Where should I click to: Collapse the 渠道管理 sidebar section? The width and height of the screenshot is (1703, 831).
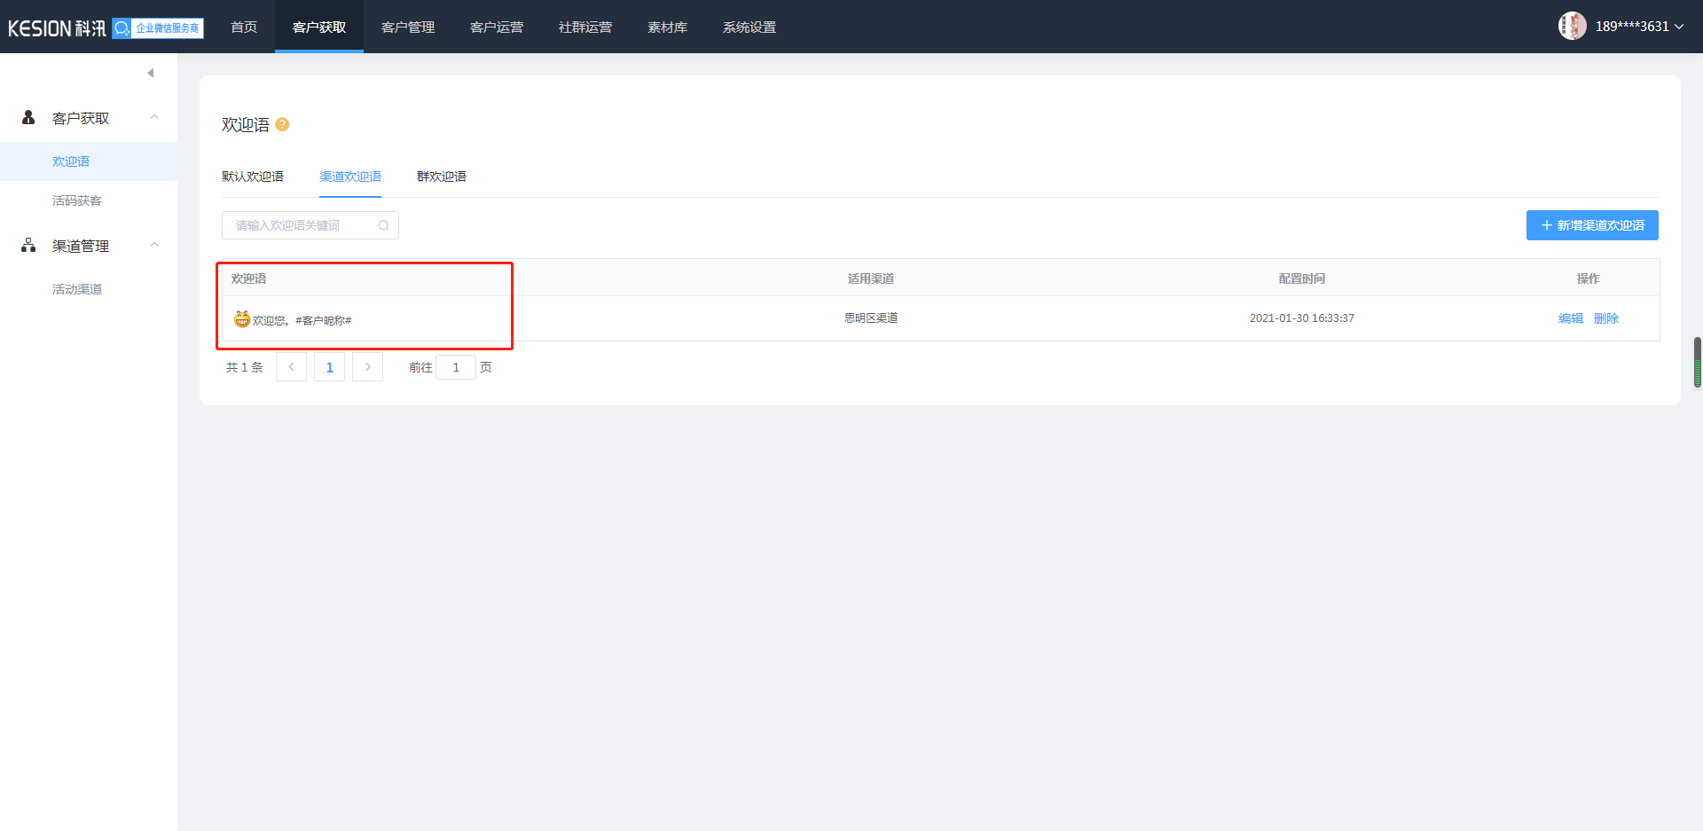point(154,245)
